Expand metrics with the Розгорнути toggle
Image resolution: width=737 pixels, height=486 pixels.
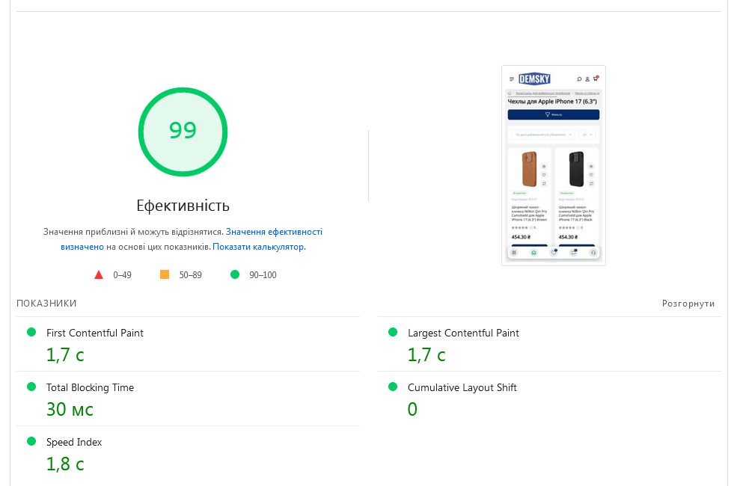click(688, 304)
